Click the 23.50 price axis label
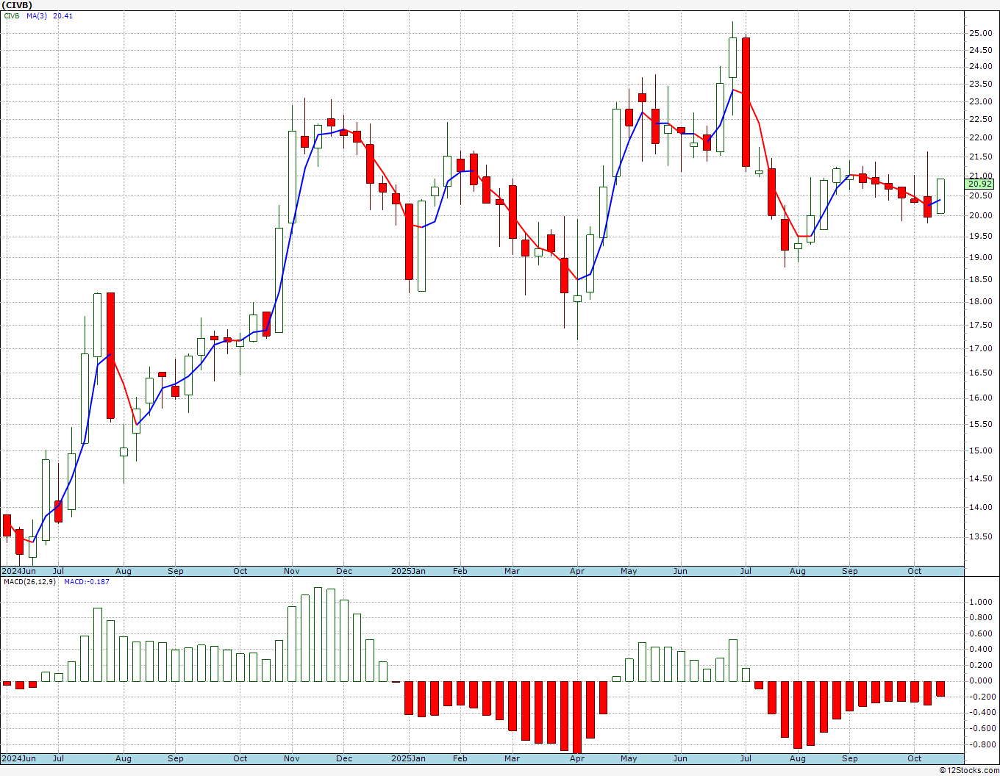Screen dimensions: 1000x776 point(980,84)
